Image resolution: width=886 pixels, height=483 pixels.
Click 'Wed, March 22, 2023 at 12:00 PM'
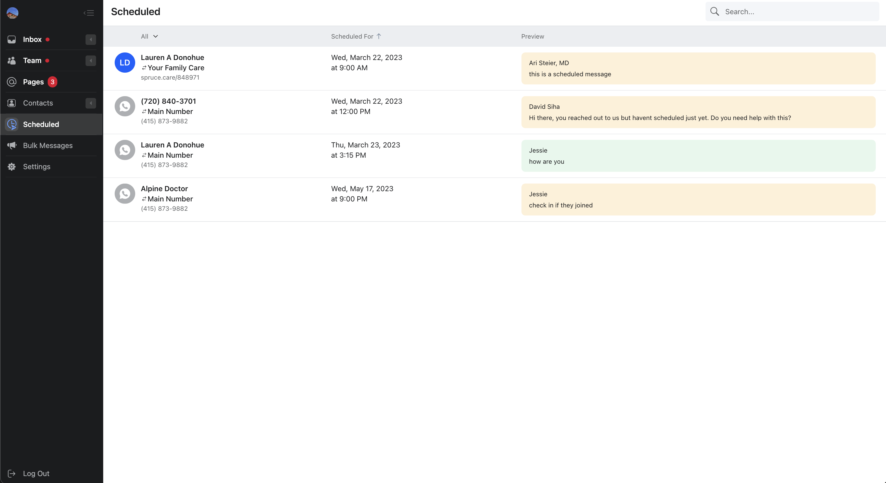coord(367,106)
